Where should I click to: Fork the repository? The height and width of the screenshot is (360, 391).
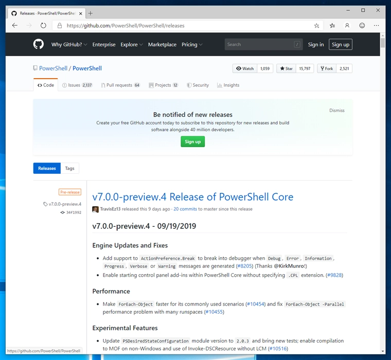click(x=327, y=68)
